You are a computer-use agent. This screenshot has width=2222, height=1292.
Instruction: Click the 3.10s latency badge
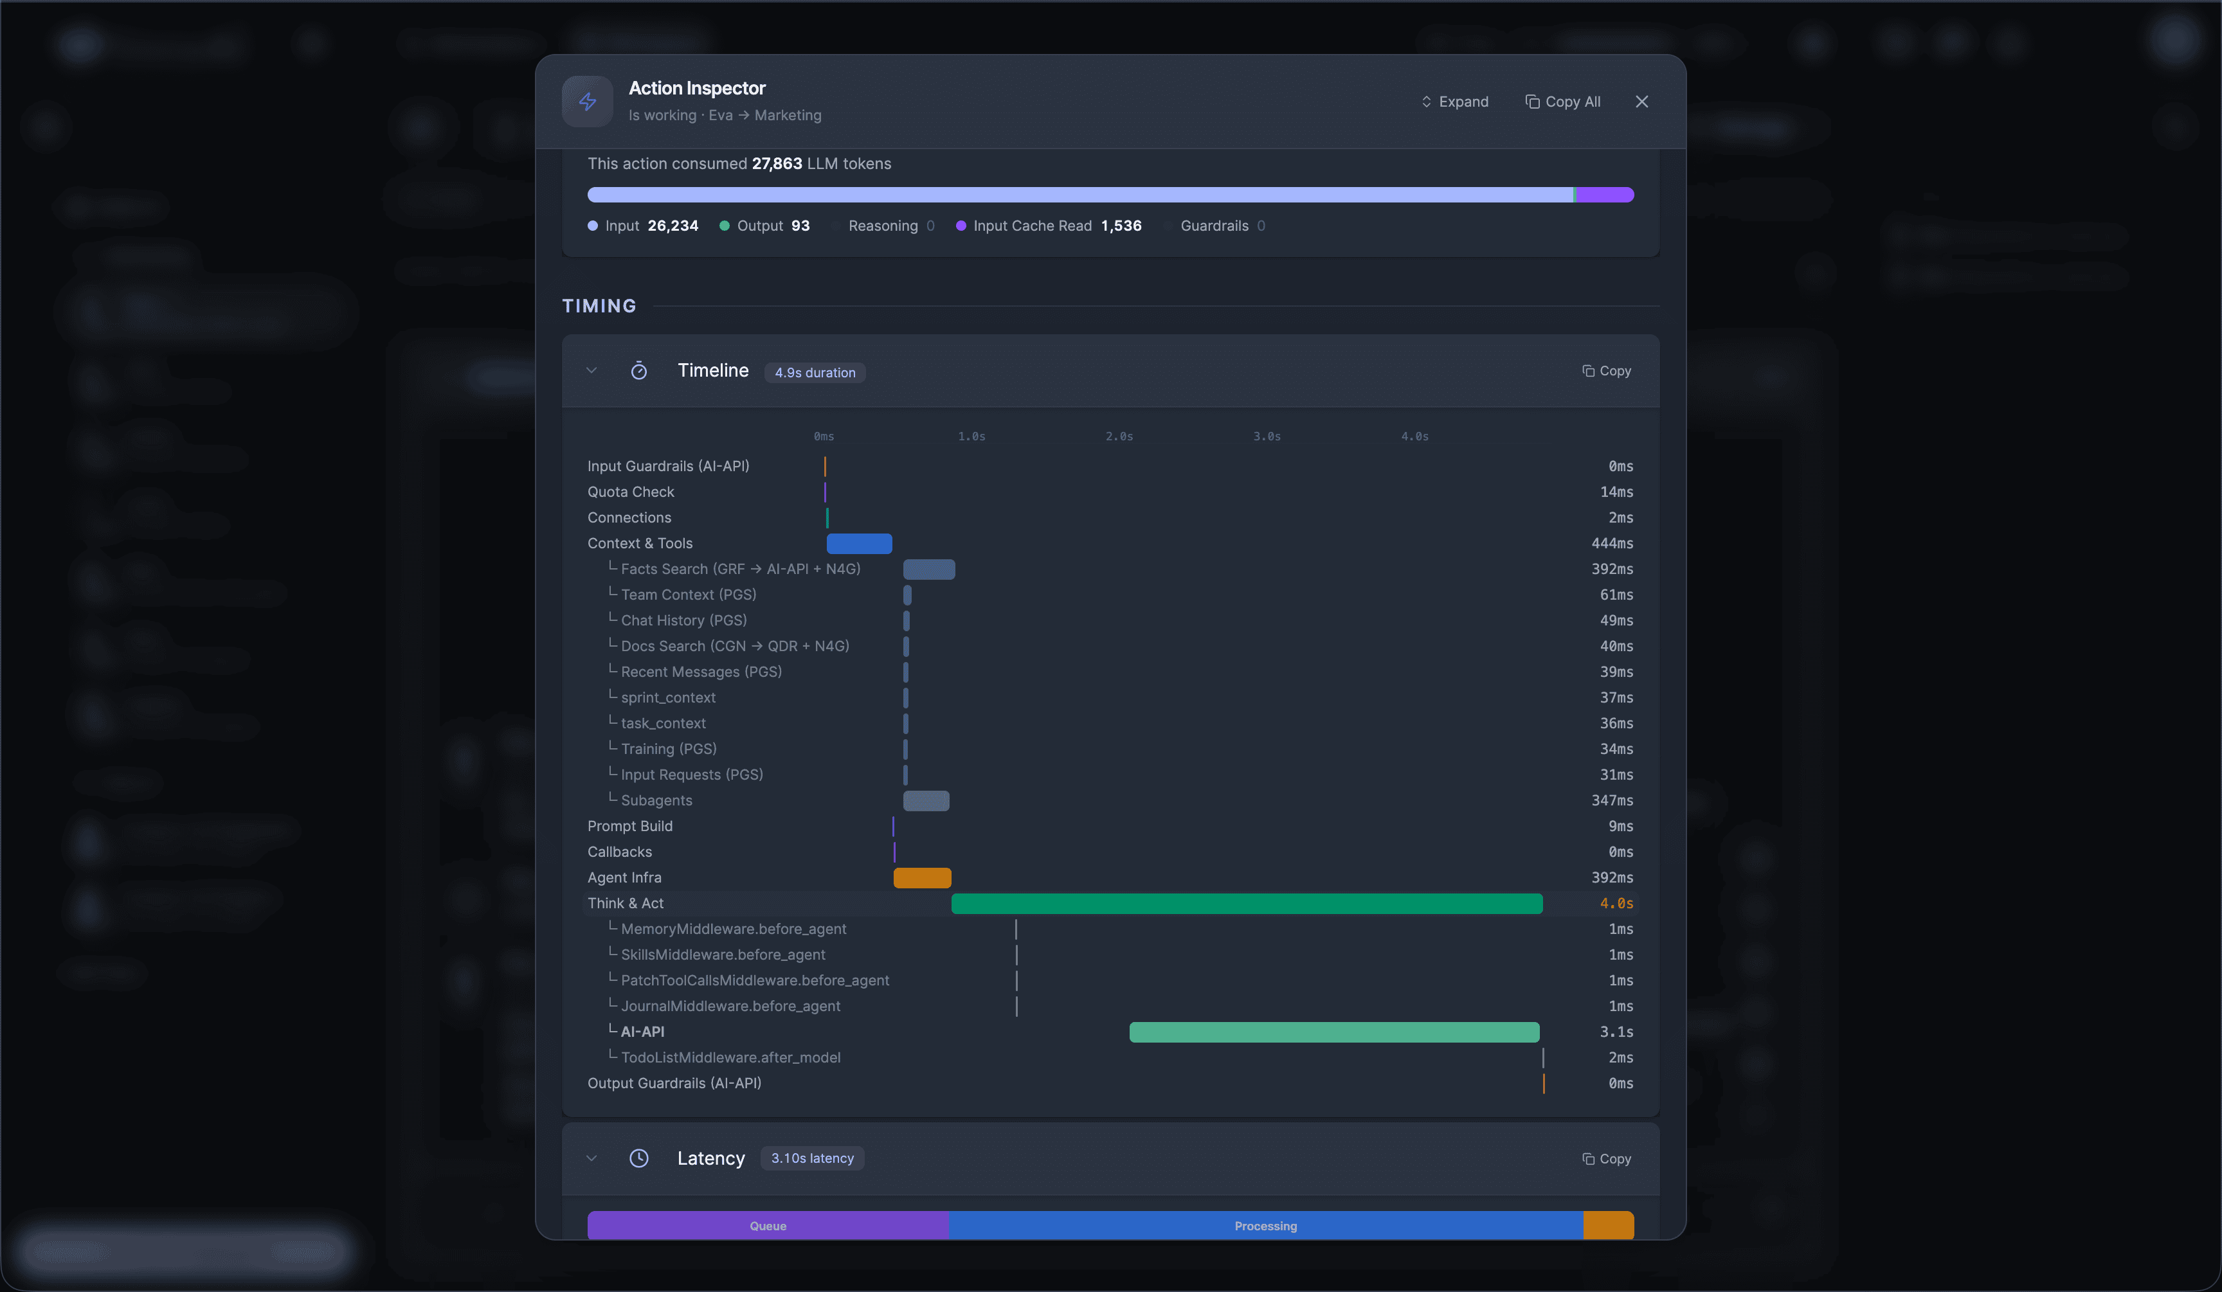[812, 1158]
